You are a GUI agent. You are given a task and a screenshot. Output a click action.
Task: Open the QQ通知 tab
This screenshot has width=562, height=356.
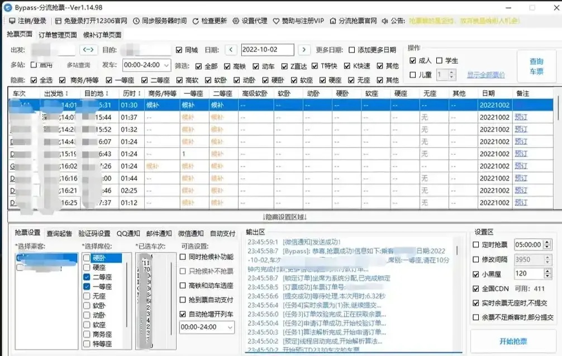tap(128, 234)
